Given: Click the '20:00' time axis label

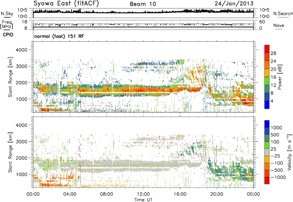Looking at the screenshot, I should pos(217,194).
